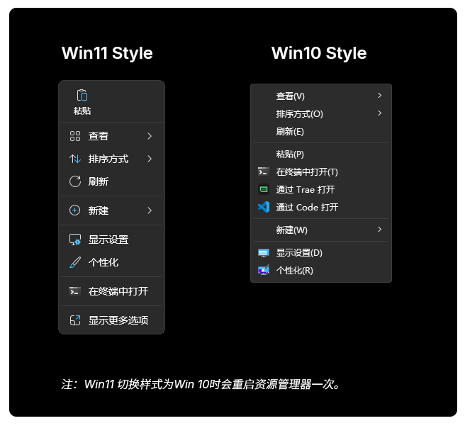The image size is (465, 428).
Task: Expand the 查看 submenu arrow in Win11 menu
Action: pos(150,136)
